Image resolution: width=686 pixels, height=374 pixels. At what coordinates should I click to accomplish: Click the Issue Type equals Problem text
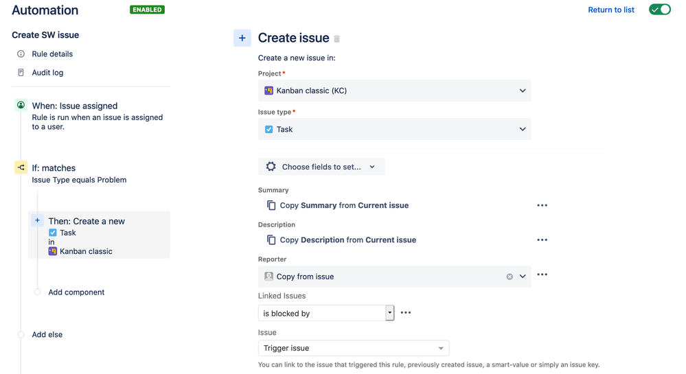tap(79, 180)
